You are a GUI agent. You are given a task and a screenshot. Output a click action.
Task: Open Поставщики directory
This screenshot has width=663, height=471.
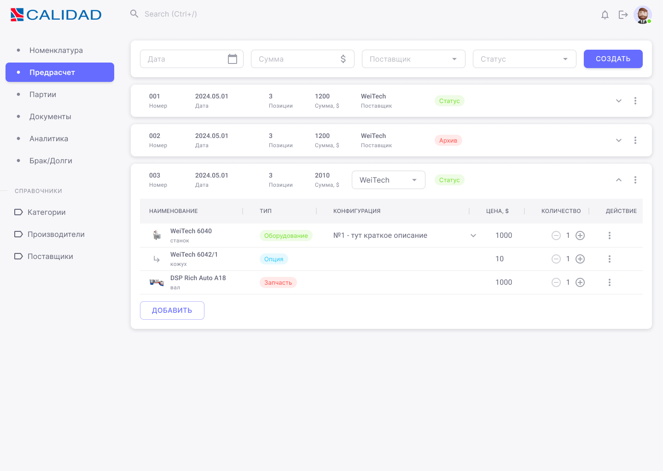(x=50, y=256)
